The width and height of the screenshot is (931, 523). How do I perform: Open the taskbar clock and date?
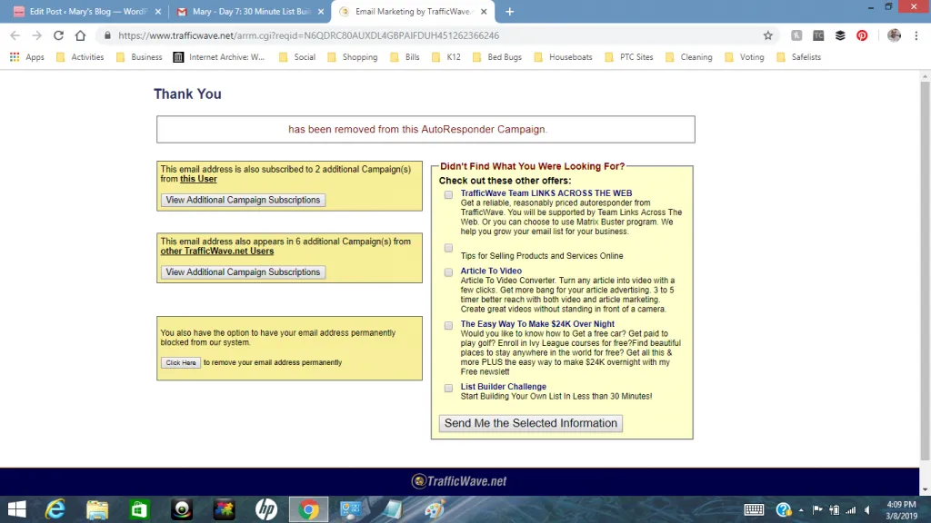[901, 510]
